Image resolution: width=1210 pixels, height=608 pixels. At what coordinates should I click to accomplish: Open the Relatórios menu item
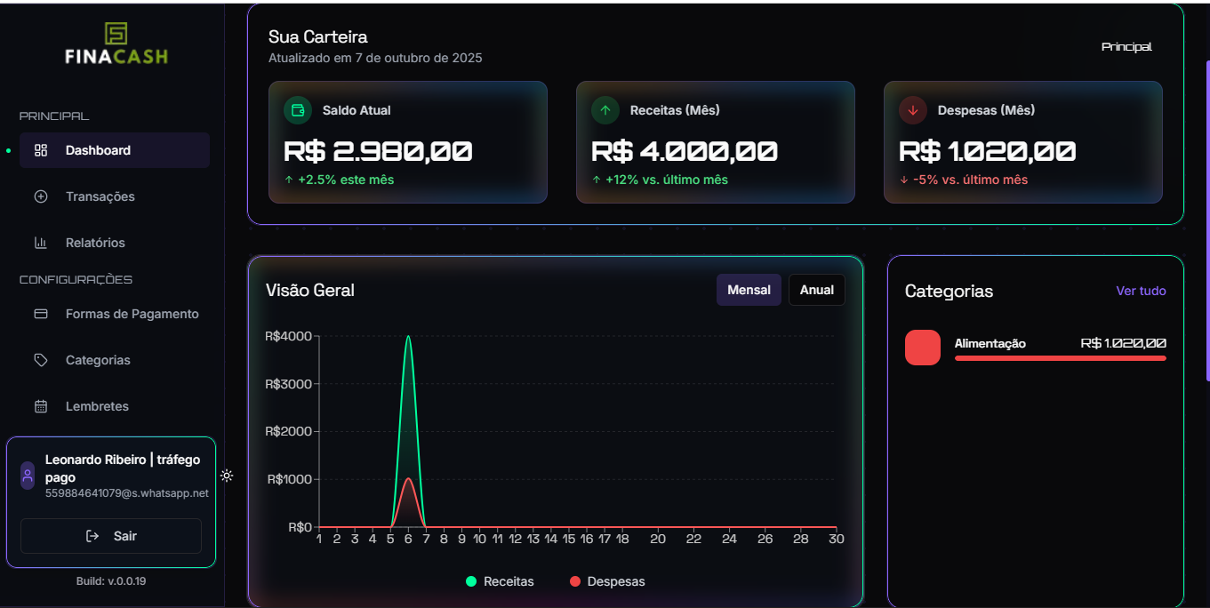(x=95, y=243)
